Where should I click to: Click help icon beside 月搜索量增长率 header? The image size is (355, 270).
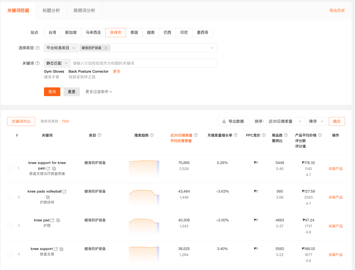tap(236, 135)
